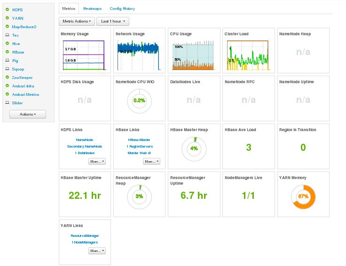Click the ResourceManager link in YARN Links
346x266 pixels.
click(85, 235)
